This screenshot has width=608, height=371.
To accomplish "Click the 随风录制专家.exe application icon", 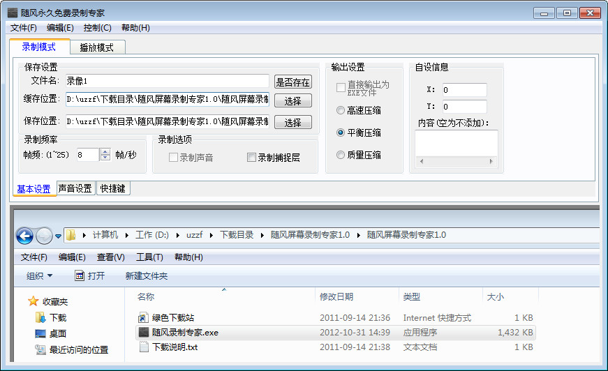I will click(144, 332).
